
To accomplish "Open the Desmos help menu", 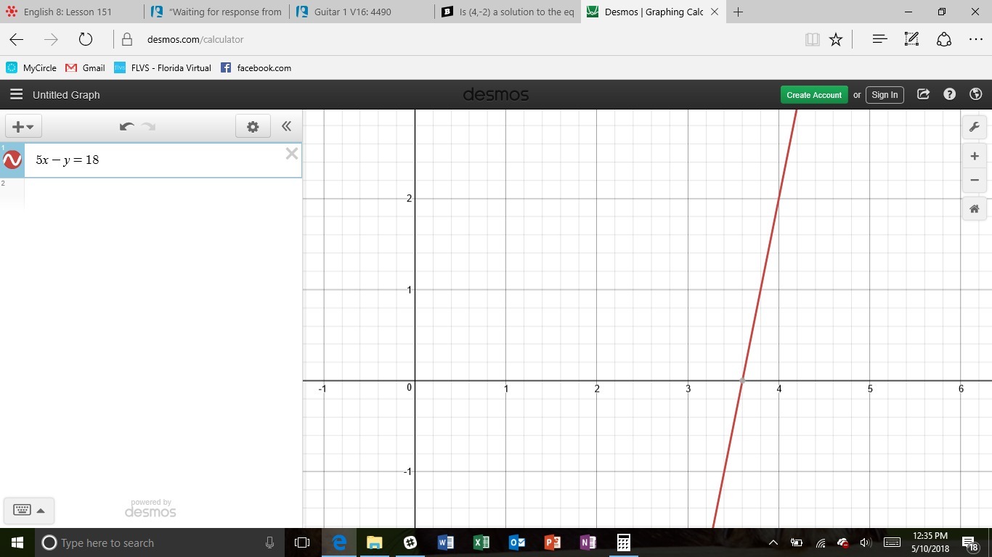I will (949, 94).
